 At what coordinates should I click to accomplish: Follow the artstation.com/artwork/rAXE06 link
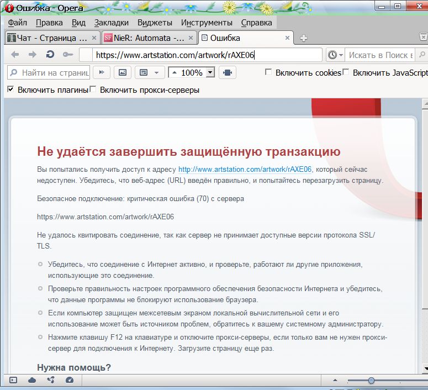[x=245, y=169]
